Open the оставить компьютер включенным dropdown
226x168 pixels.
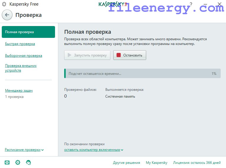tap(94, 150)
